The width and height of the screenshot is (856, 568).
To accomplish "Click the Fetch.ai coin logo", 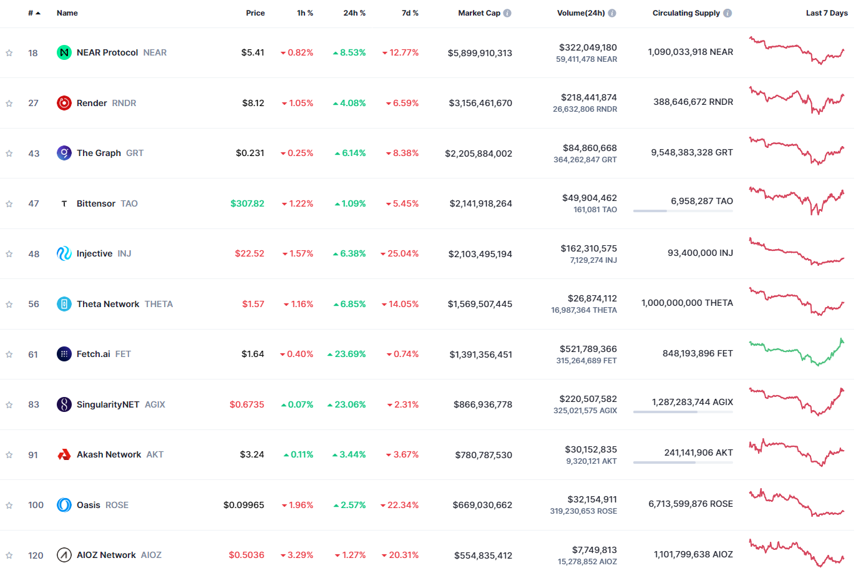I will 64,354.
